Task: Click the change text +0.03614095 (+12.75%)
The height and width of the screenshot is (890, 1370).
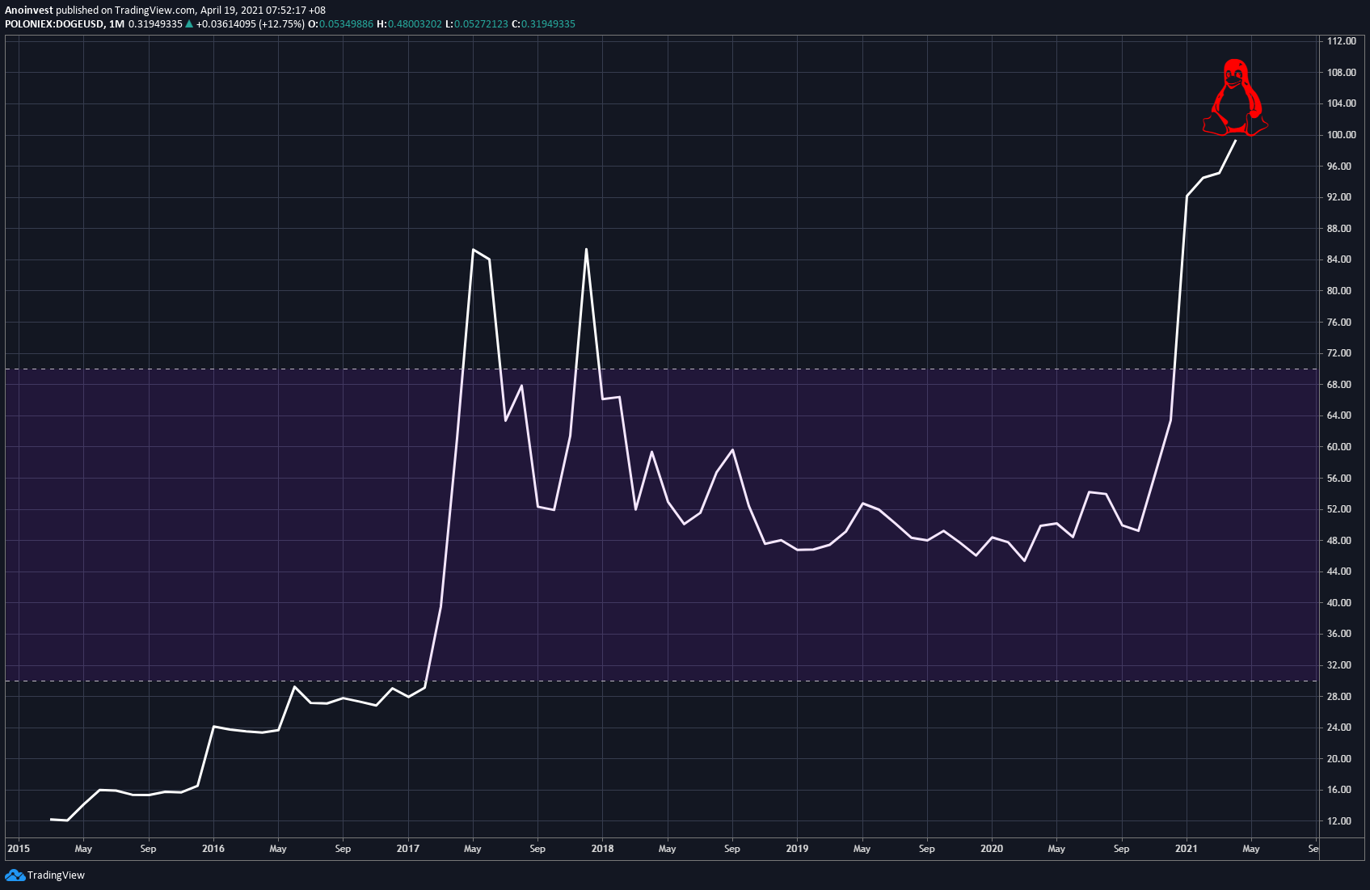Action: 251,24
